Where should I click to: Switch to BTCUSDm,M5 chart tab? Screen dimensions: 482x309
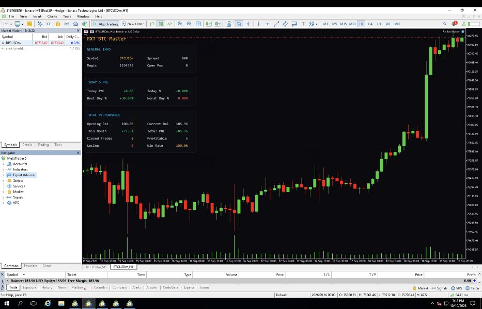96,267
